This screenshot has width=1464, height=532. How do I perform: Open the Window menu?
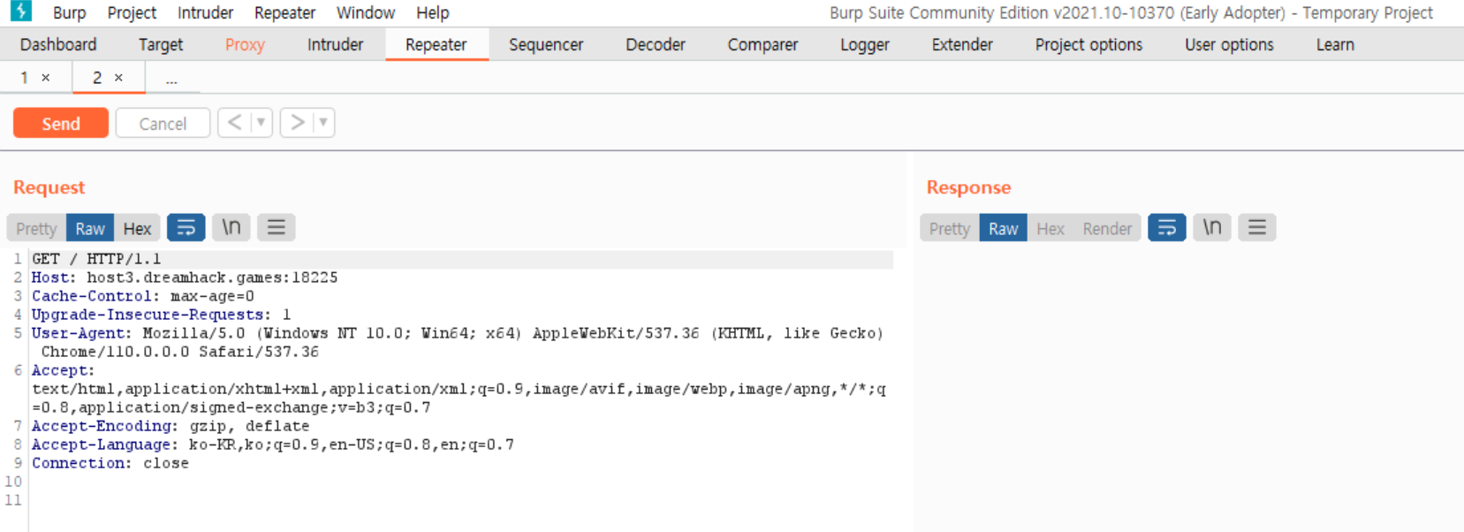[365, 12]
